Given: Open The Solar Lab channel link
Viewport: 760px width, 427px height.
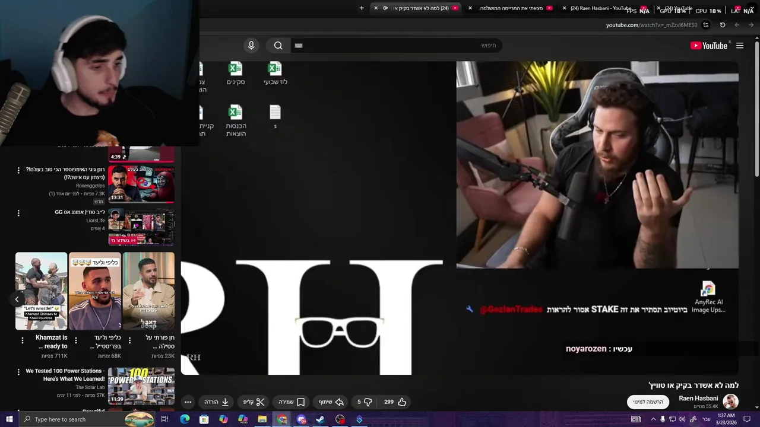Looking at the screenshot, I should (90, 387).
